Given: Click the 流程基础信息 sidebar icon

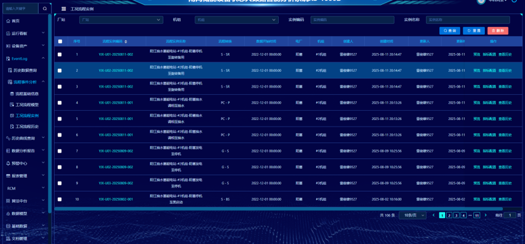Looking at the screenshot, I should tap(12, 94).
